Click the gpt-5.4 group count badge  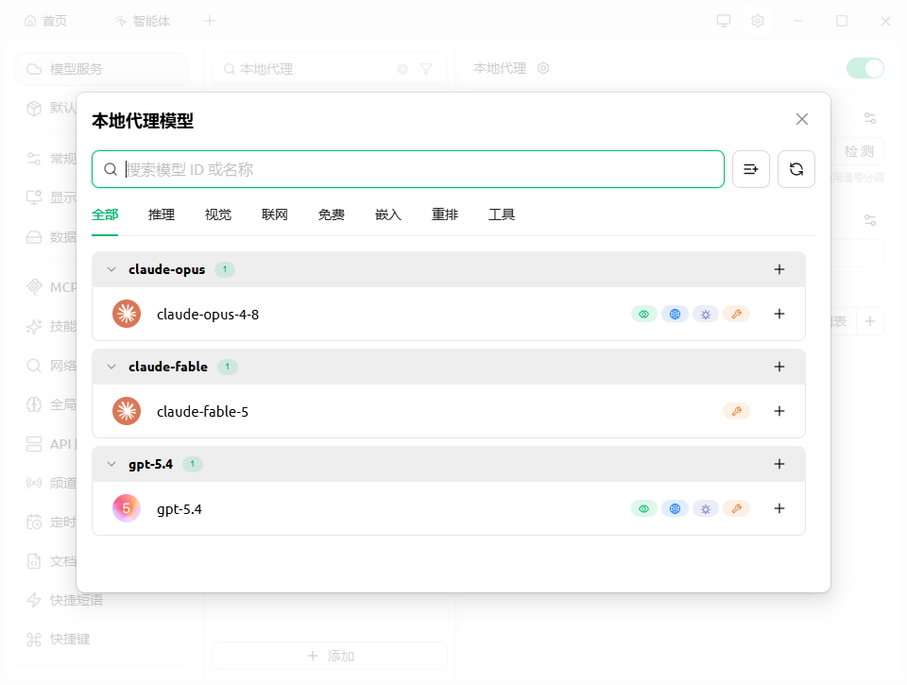pyautogui.click(x=193, y=464)
